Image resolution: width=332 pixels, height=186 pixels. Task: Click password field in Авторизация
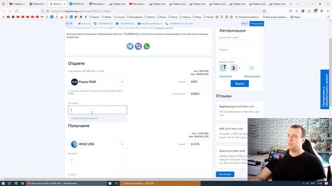point(240,55)
